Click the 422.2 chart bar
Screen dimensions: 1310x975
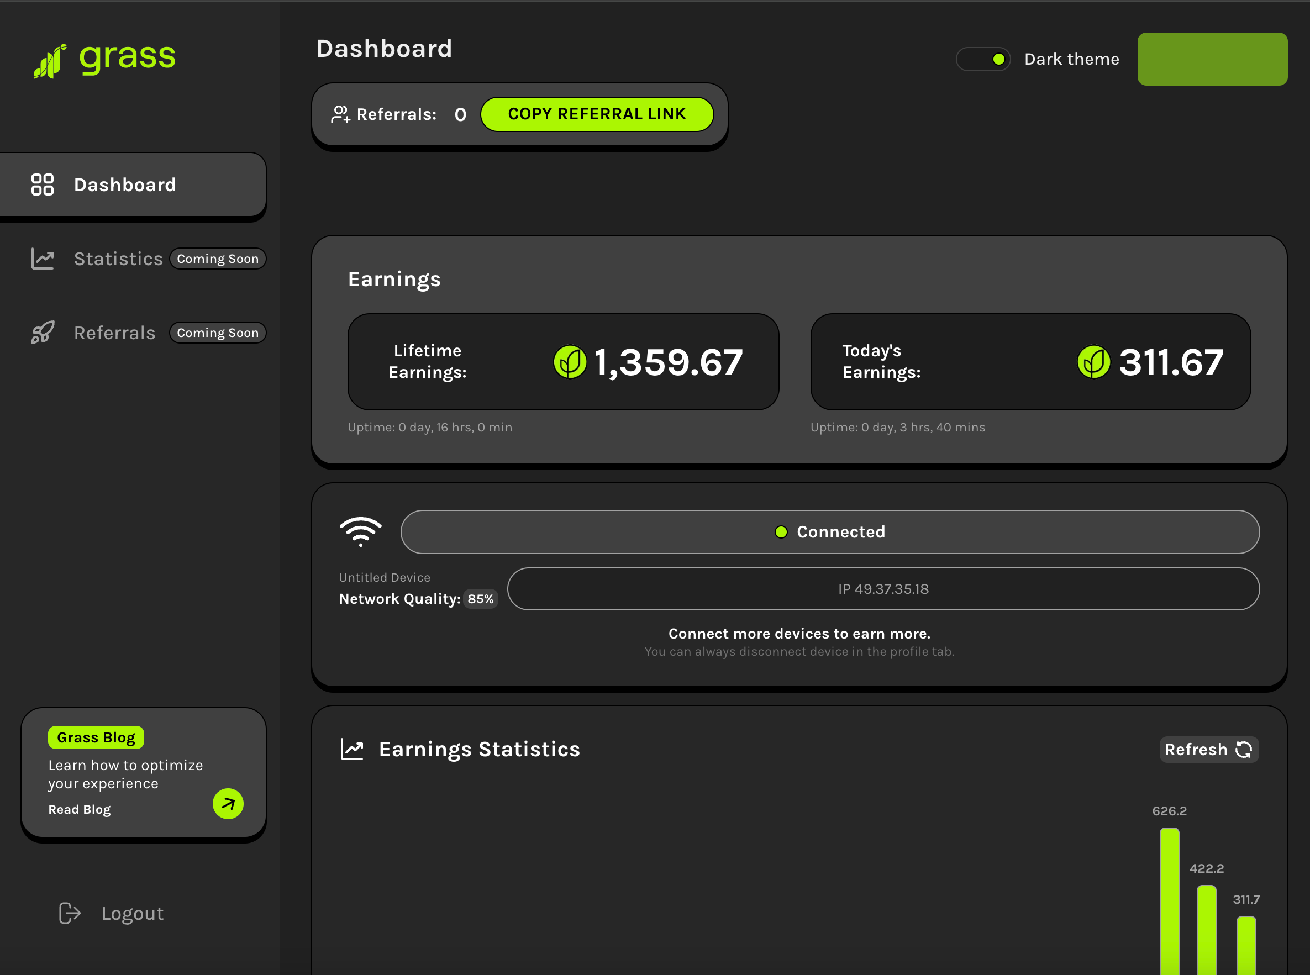click(1206, 930)
